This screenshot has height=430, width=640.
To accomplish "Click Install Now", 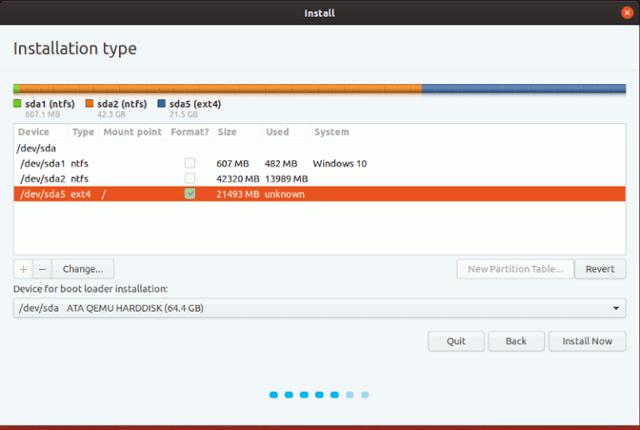I will 587,341.
